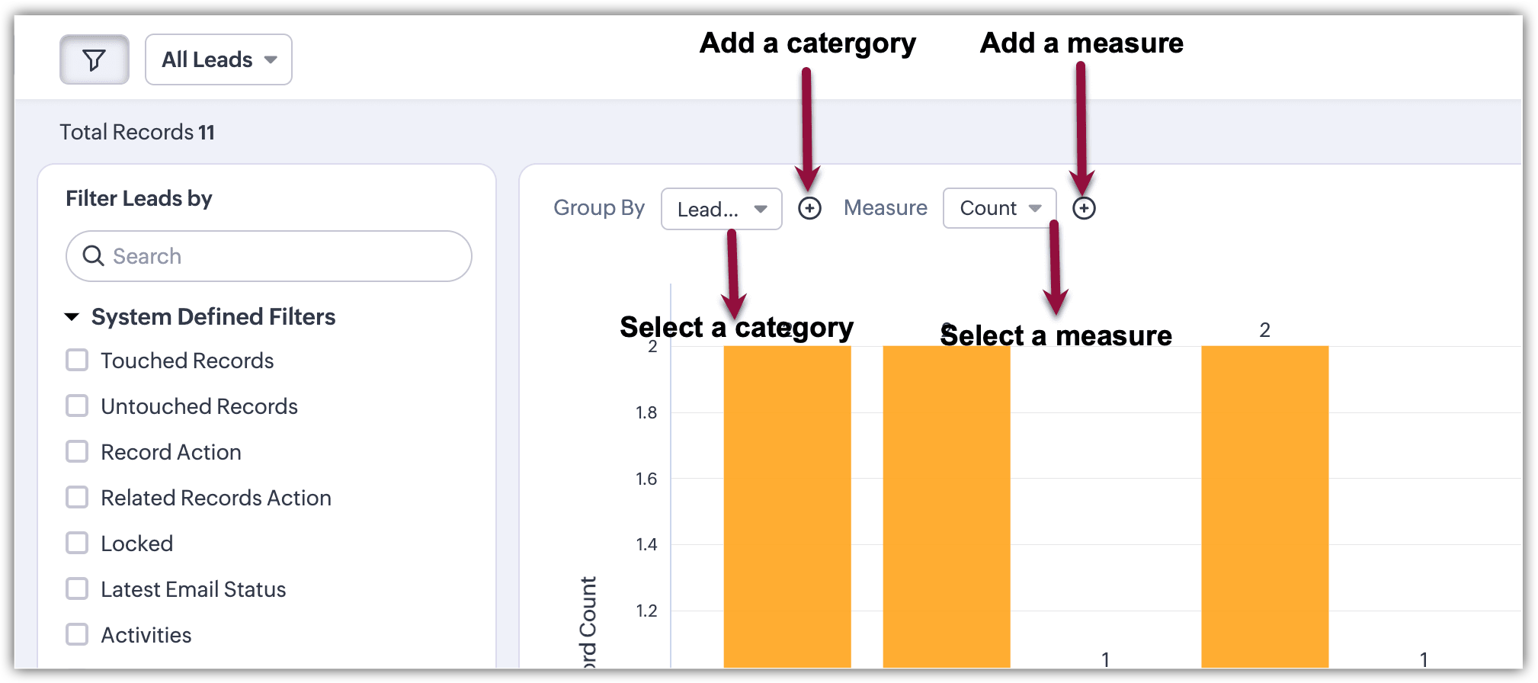This screenshot has height=683, width=1538.
Task: Check the Touched Records filter
Action: pos(77,361)
